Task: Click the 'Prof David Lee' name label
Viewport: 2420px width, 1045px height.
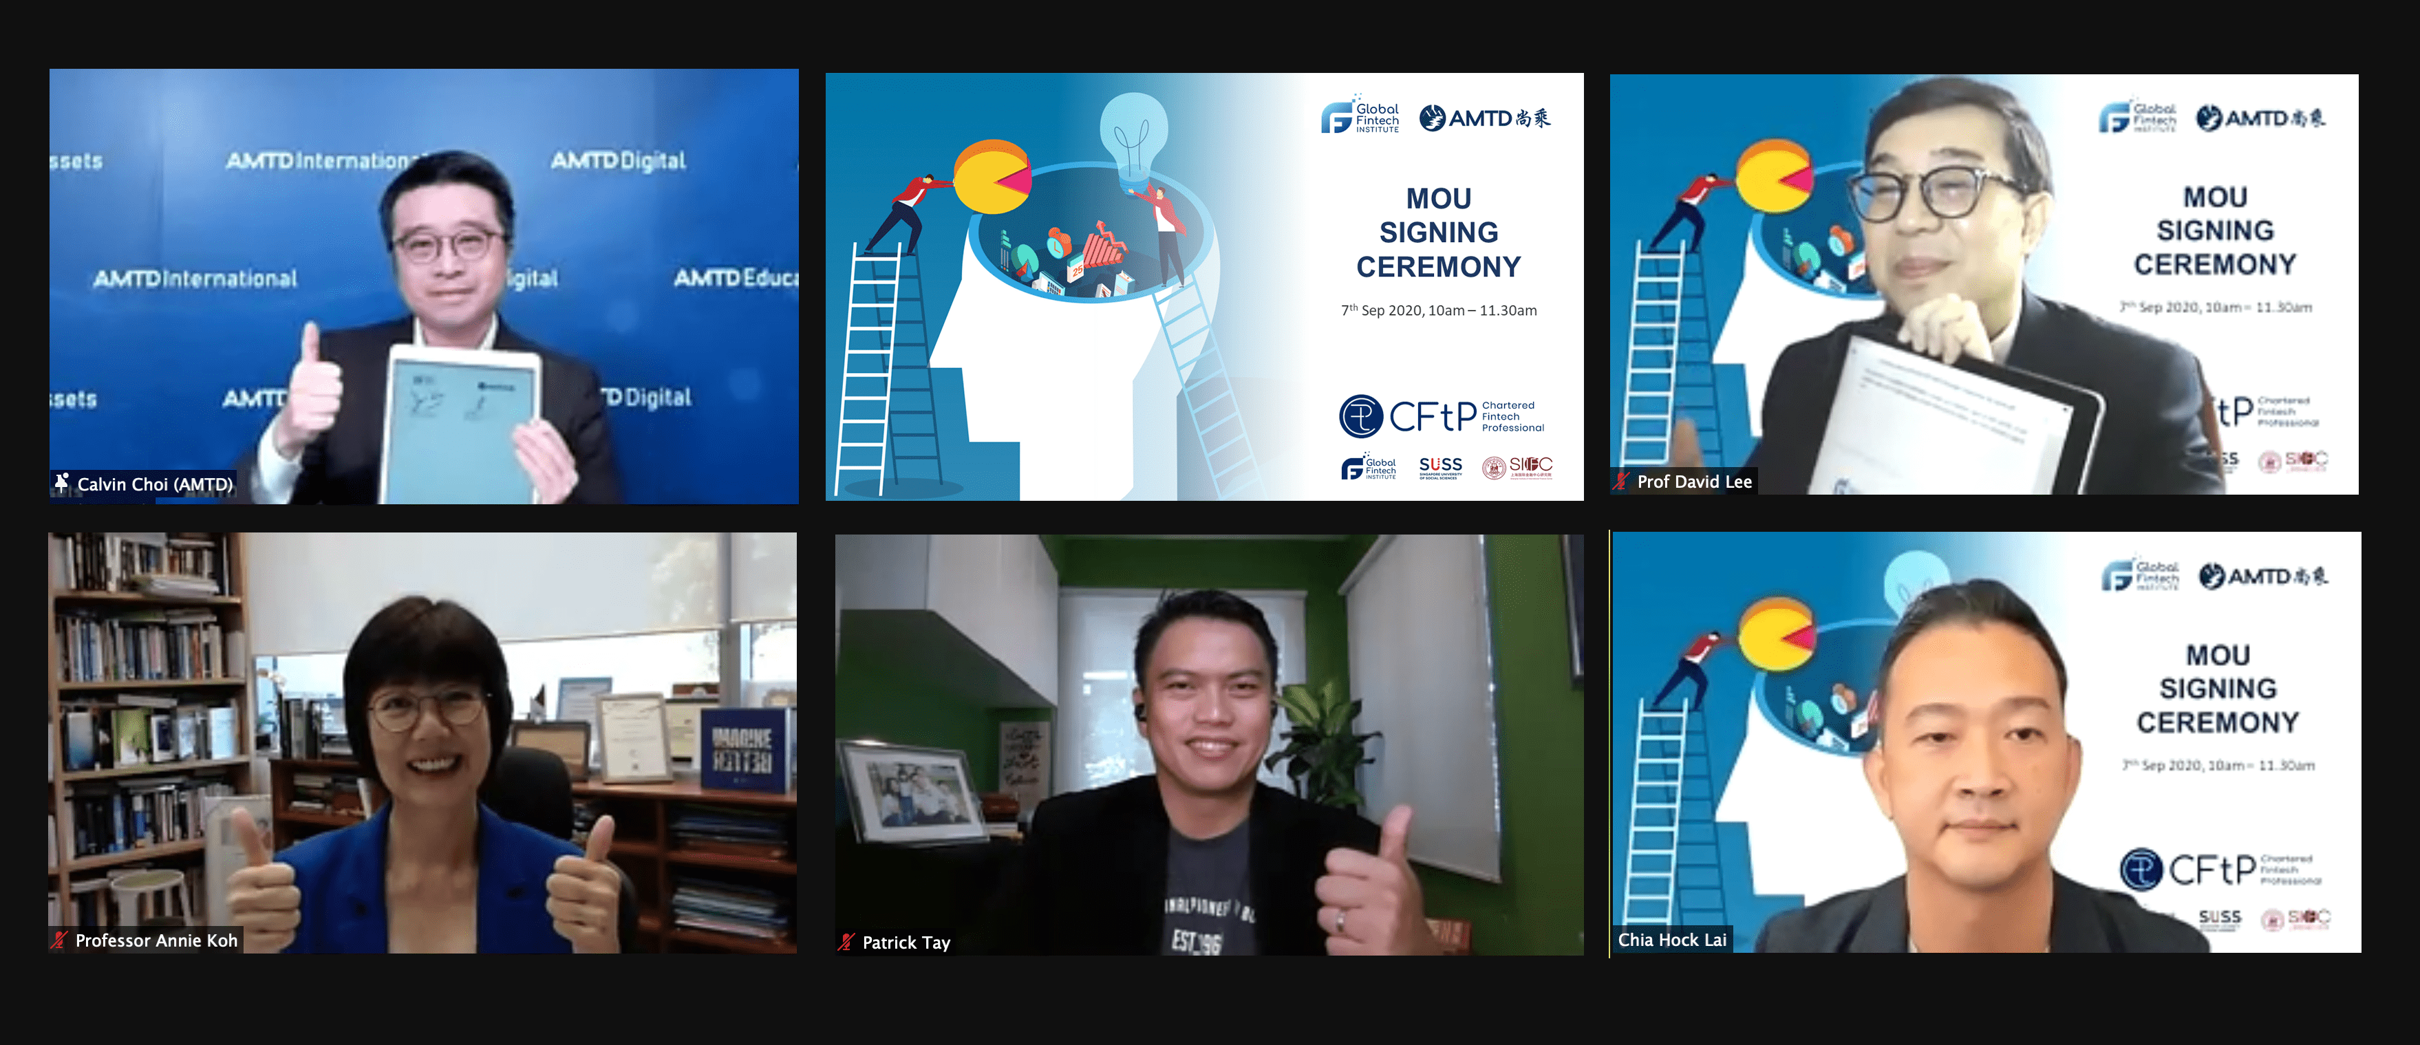Action: tap(1694, 482)
